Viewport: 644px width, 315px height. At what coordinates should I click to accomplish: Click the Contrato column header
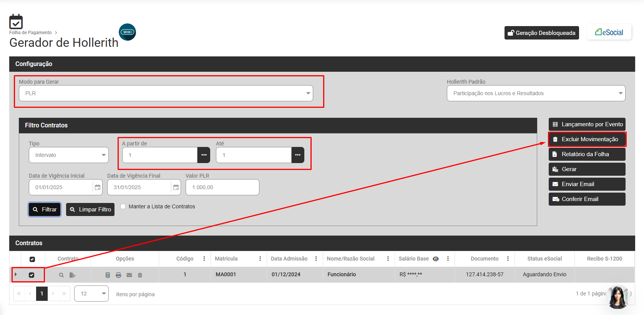[x=68, y=259]
